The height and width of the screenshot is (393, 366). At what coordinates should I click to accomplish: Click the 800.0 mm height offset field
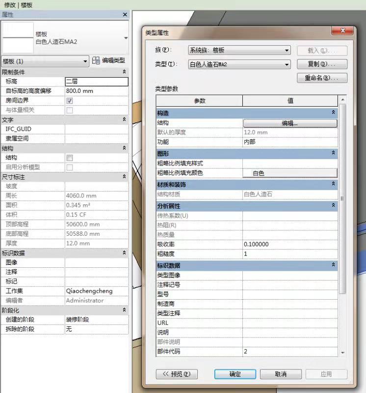[97, 91]
